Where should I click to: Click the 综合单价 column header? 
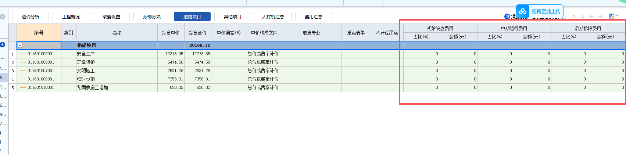pyautogui.click(x=171, y=33)
